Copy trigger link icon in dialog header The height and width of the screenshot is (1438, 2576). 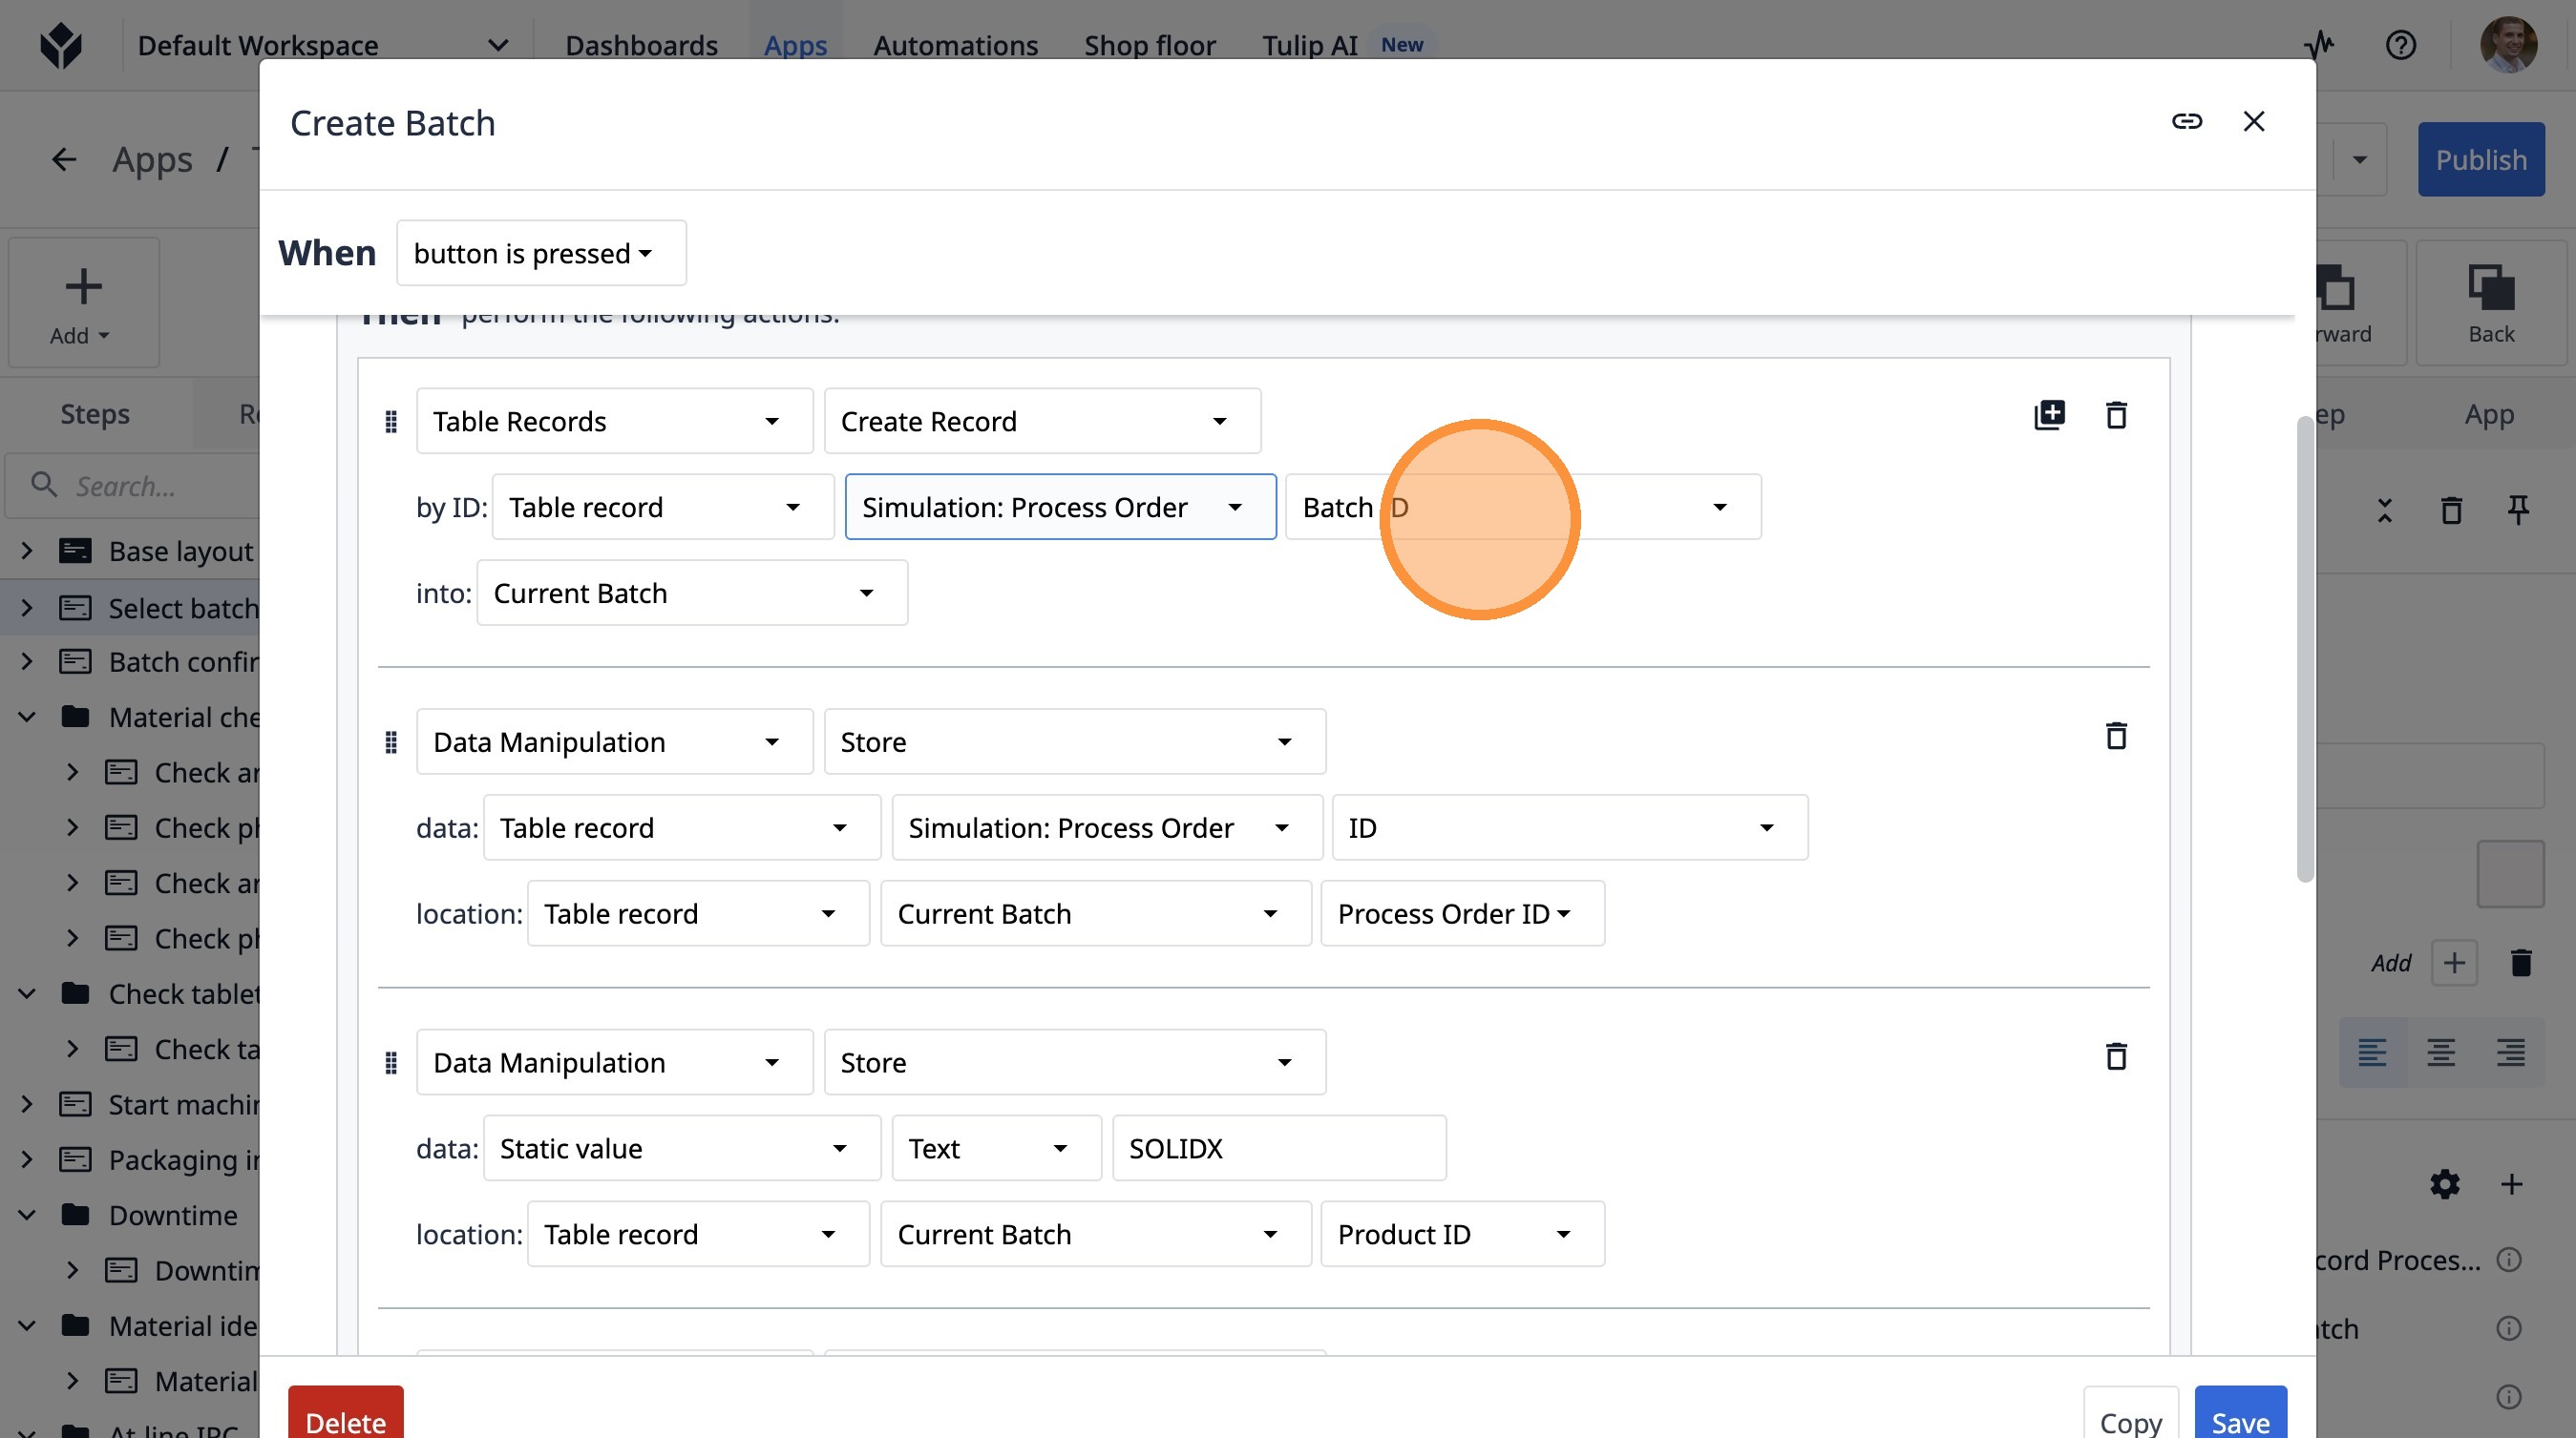coord(2186,121)
